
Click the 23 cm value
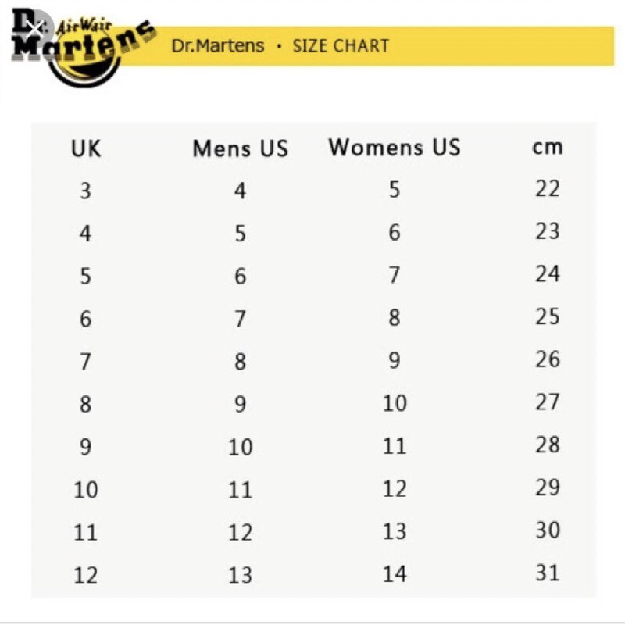548,231
